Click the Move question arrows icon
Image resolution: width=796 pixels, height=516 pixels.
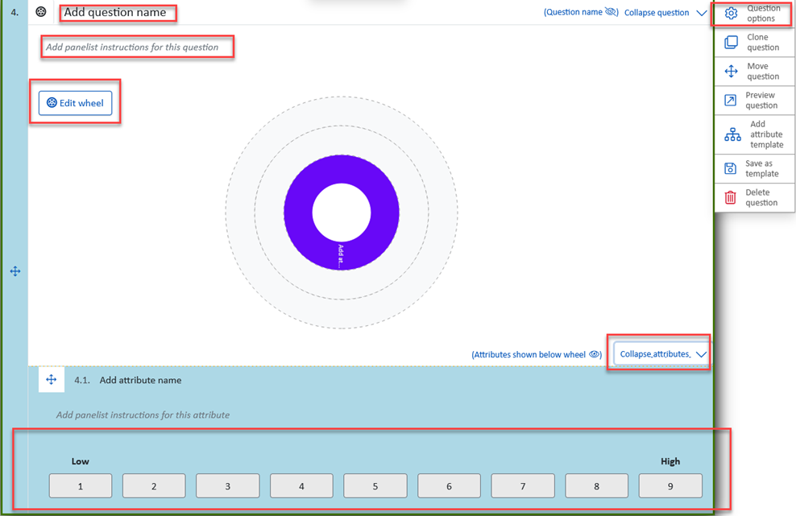click(x=731, y=72)
